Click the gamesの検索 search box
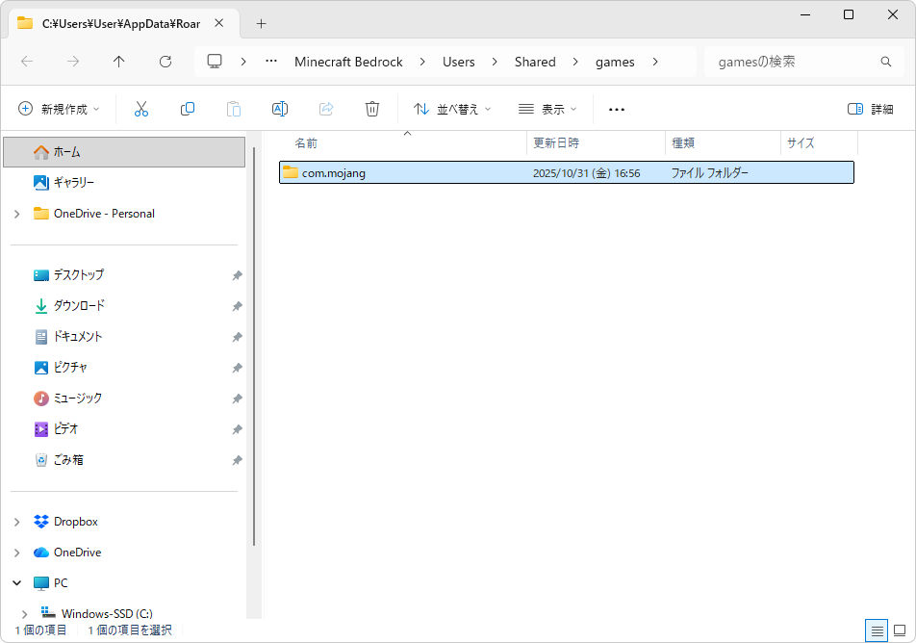 [x=794, y=62]
